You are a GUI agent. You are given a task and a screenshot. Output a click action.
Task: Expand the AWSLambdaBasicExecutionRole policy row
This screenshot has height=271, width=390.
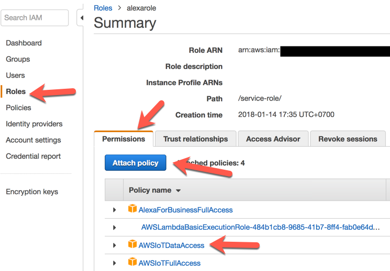115,228
